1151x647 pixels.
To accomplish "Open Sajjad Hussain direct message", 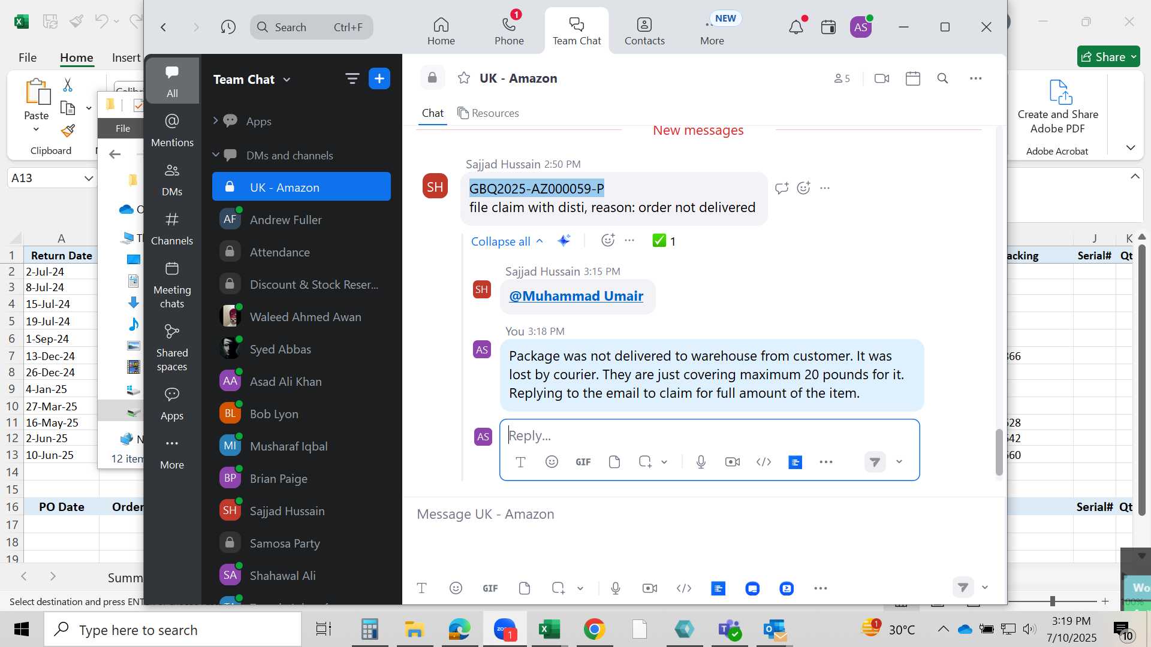I will tap(302, 510).
